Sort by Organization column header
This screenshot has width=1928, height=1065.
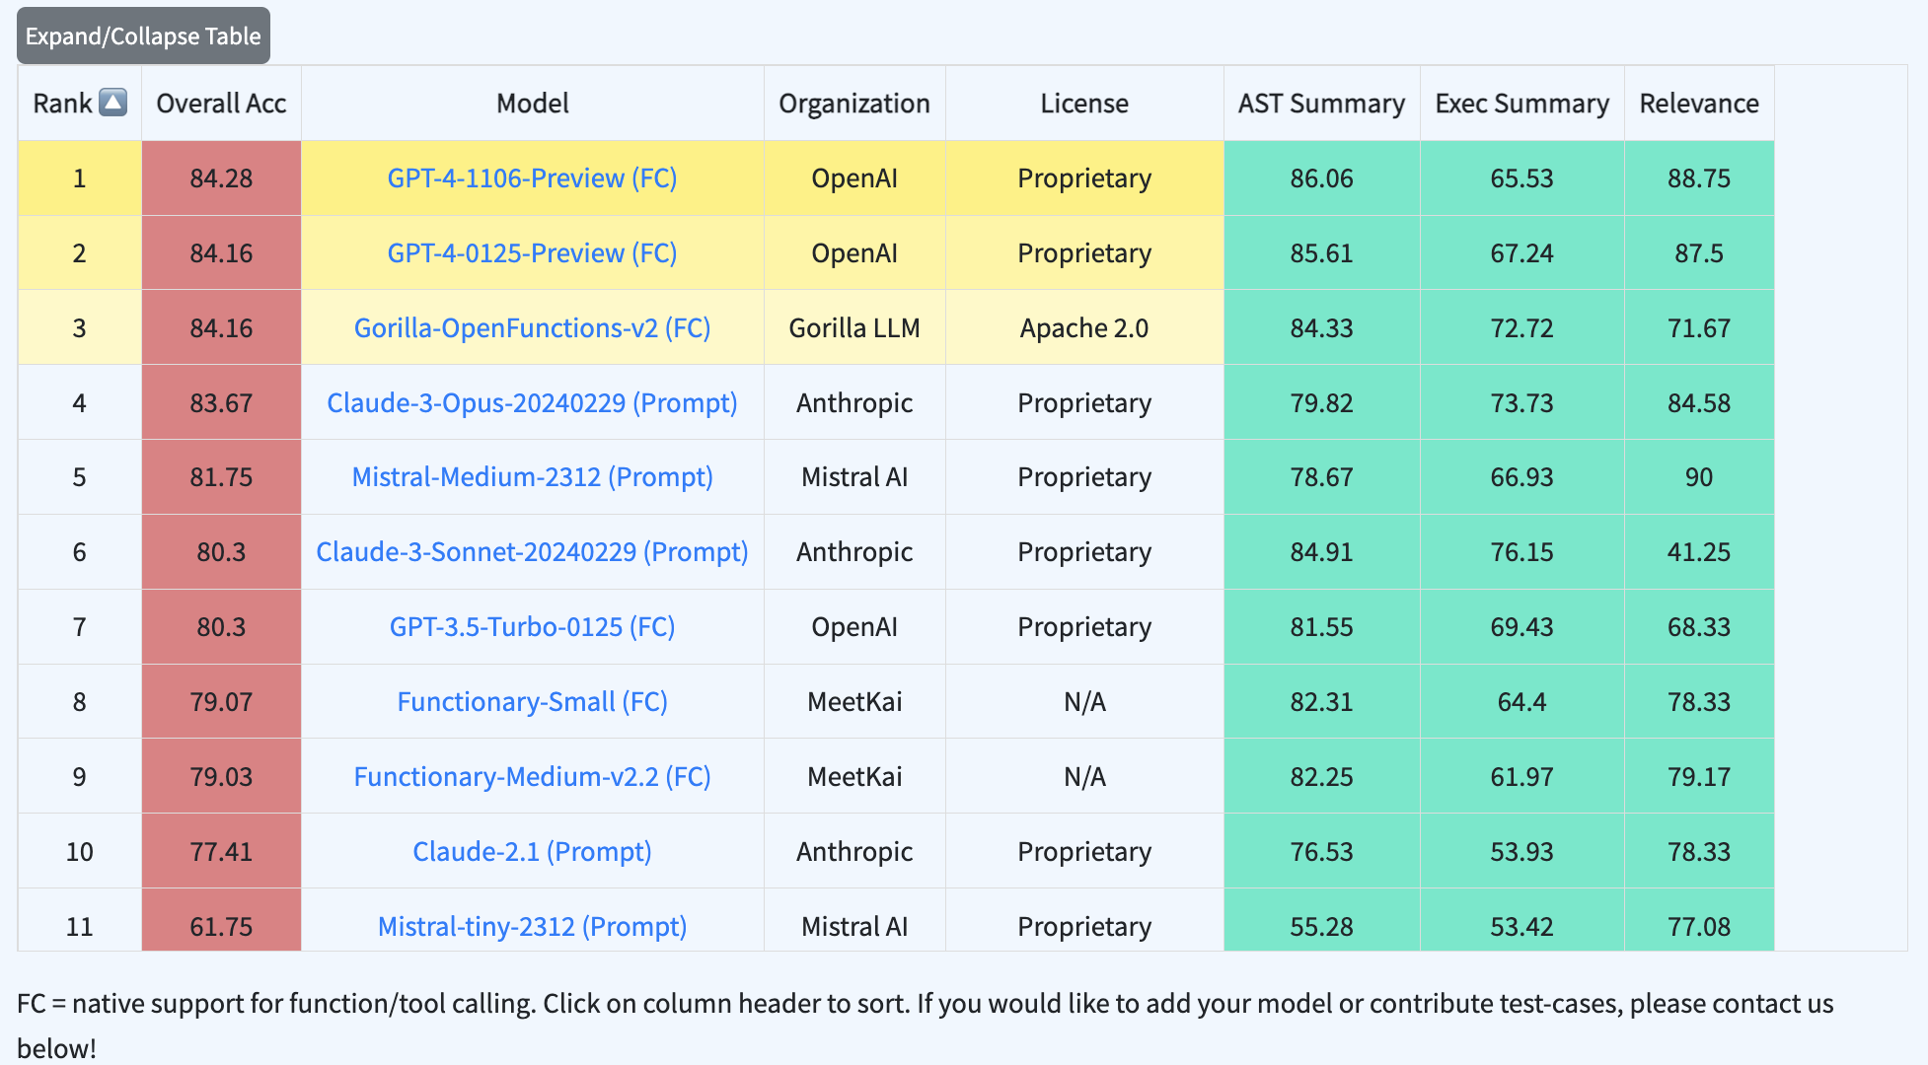[854, 104]
